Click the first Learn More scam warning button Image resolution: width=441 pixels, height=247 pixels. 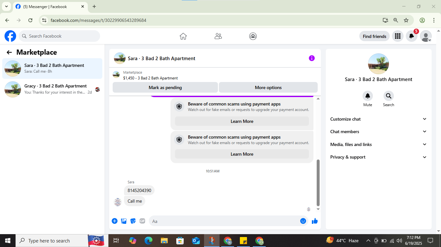click(x=242, y=121)
